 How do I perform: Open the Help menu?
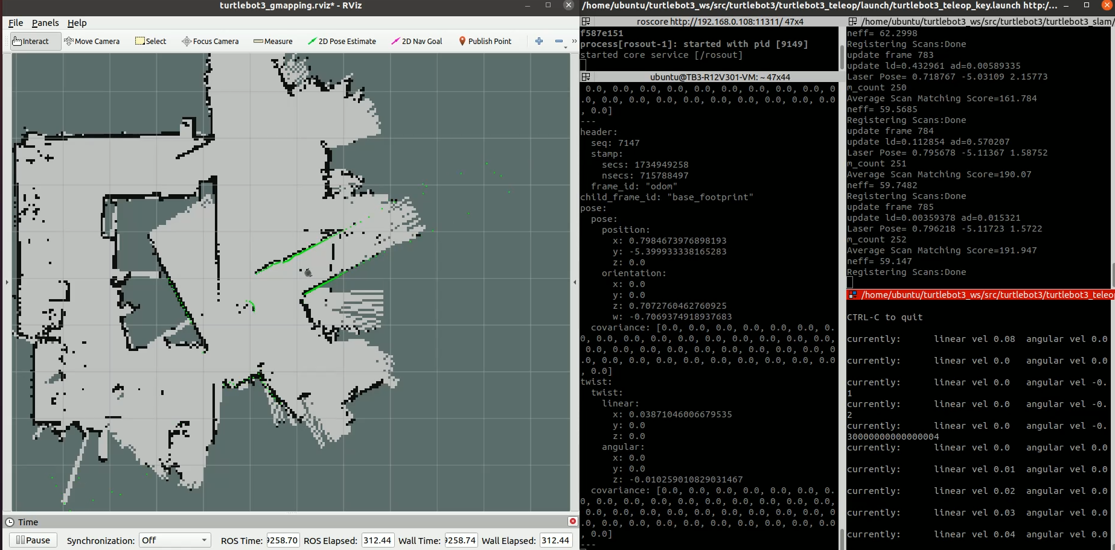tap(77, 23)
